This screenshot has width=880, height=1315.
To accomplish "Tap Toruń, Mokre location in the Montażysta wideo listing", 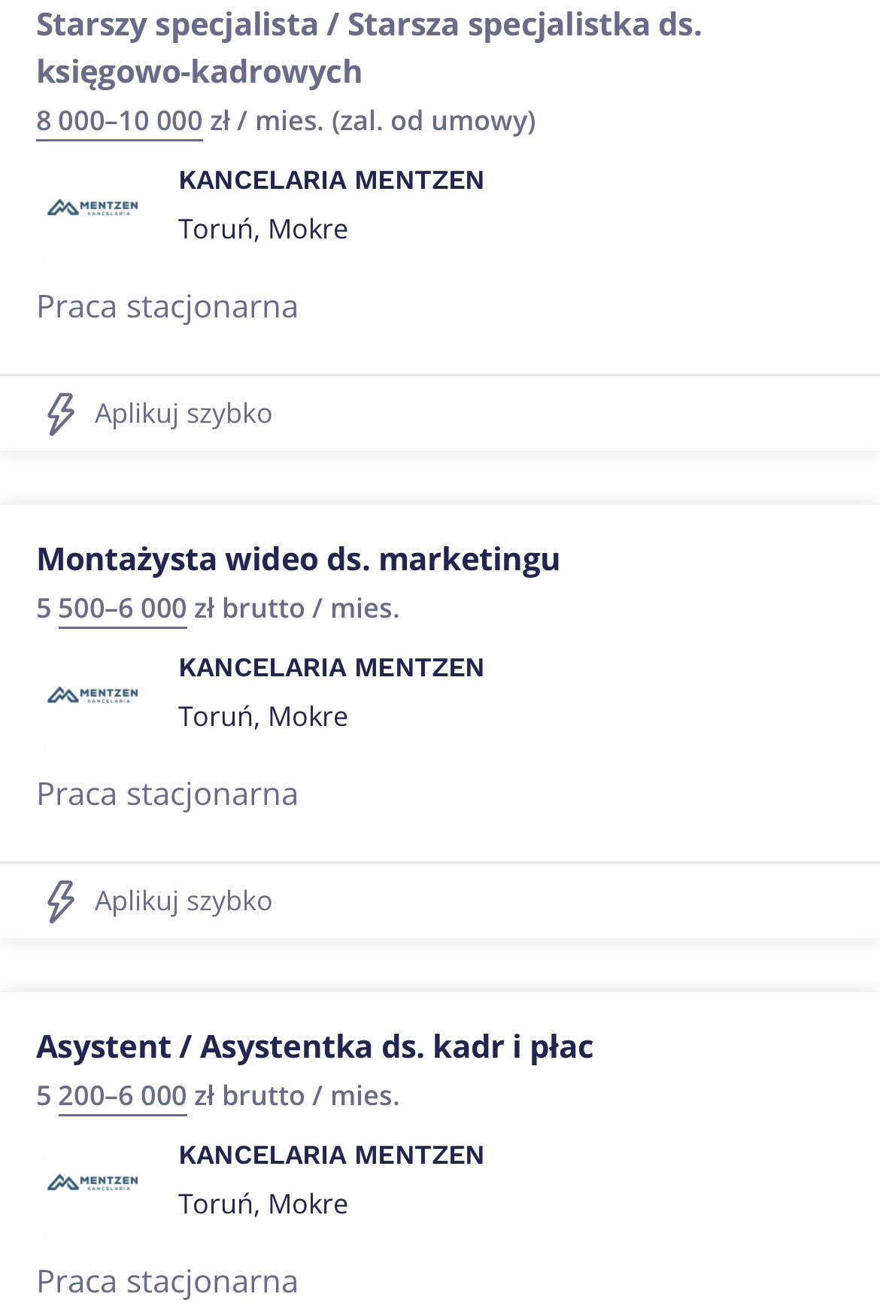I will point(263,717).
